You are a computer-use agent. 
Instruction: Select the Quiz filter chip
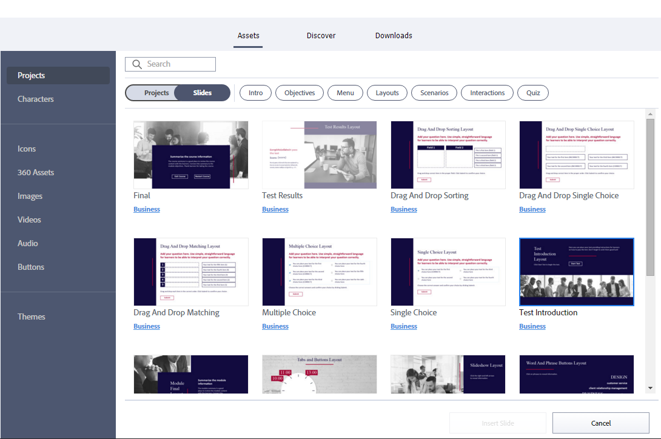point(533,93)
